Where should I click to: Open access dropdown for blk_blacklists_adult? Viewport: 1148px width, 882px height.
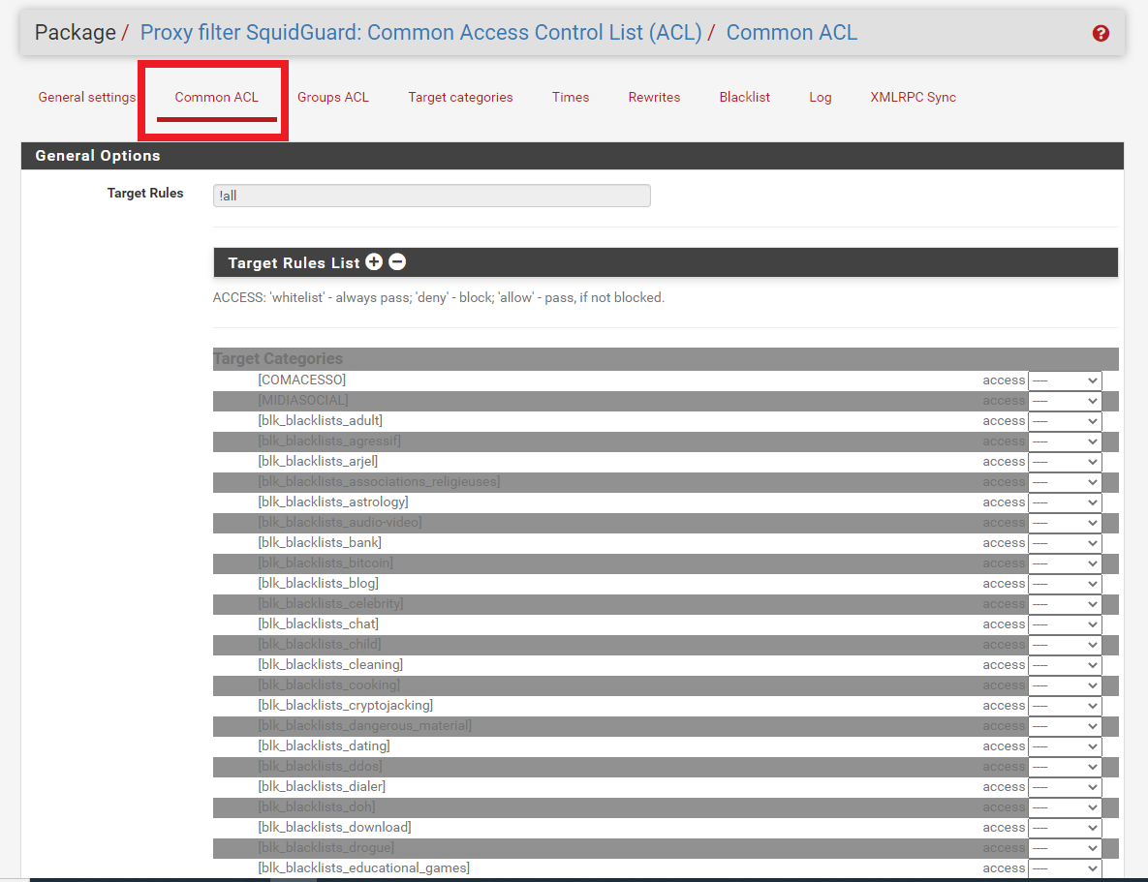pyautogui.click(x=1065, y=421)
